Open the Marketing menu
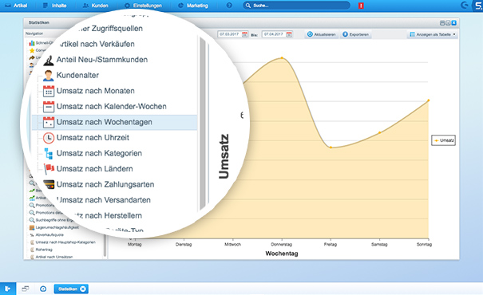The width and height of the screenshot is (483, 295). pyautogui.click(x=193, y=6)
